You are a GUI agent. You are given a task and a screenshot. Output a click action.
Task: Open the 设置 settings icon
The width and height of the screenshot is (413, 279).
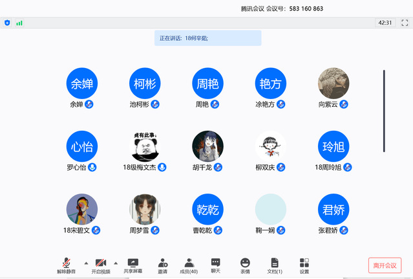coord(304,263)
